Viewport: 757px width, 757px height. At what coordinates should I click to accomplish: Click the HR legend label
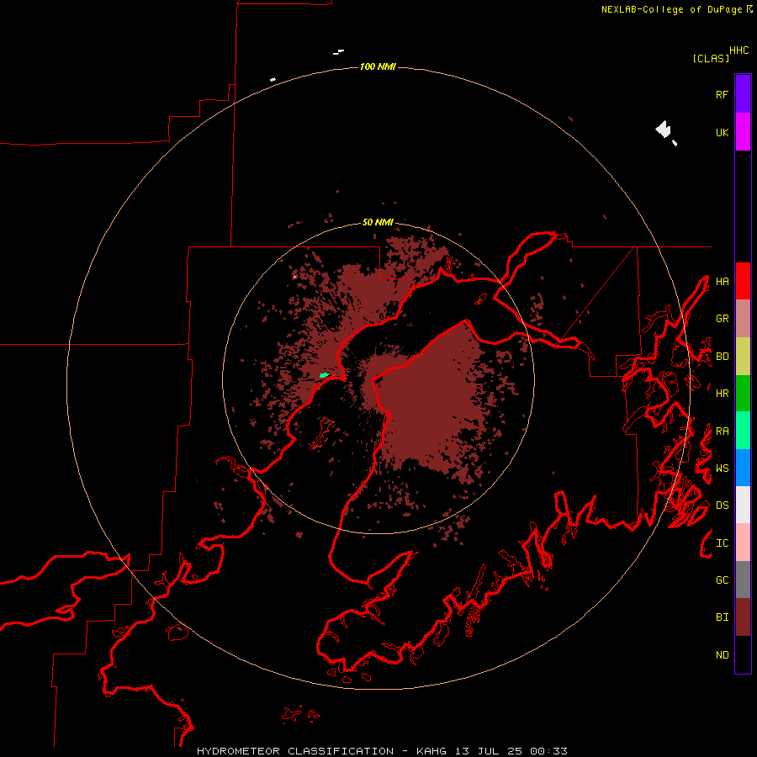point(722,394)
